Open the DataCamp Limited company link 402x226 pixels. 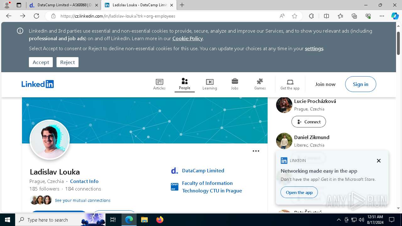(x=203, y=170)
